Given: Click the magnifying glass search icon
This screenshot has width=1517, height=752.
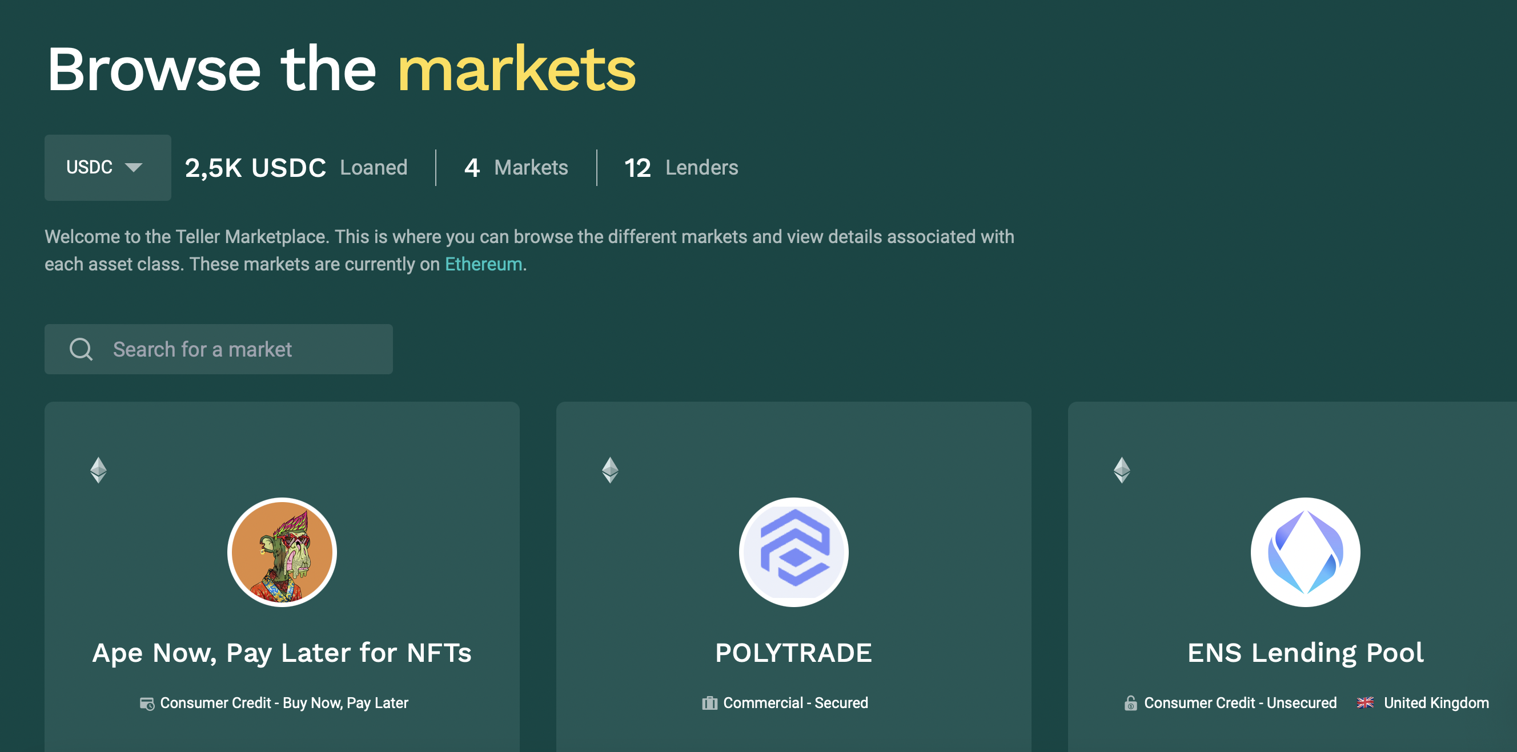Looking at the screenshot, I should click(81, 350).
